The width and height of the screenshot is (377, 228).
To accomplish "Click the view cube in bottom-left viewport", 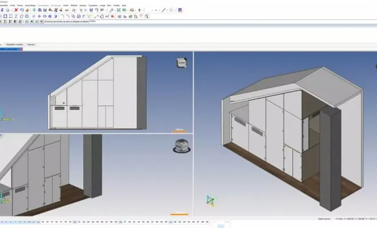I will (182, 146).
